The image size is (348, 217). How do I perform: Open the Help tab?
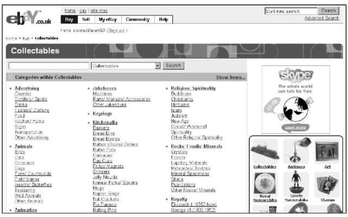pyautogui.click(x=163, y=20)
